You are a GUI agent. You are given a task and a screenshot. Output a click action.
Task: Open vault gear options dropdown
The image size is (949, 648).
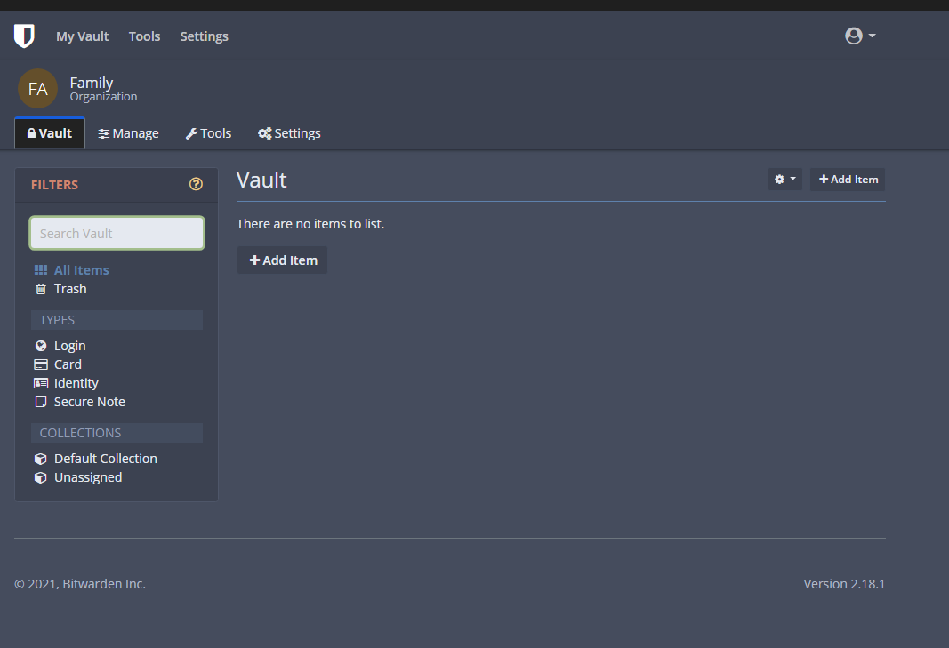coord(785,179)
